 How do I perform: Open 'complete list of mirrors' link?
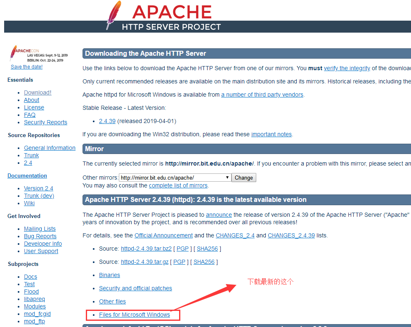[178, 185]
